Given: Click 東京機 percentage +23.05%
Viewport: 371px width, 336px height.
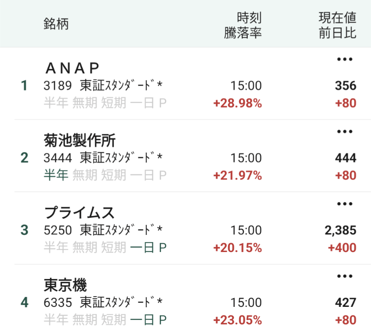Looking at the screenshot, I should click(x=237, y=320).
